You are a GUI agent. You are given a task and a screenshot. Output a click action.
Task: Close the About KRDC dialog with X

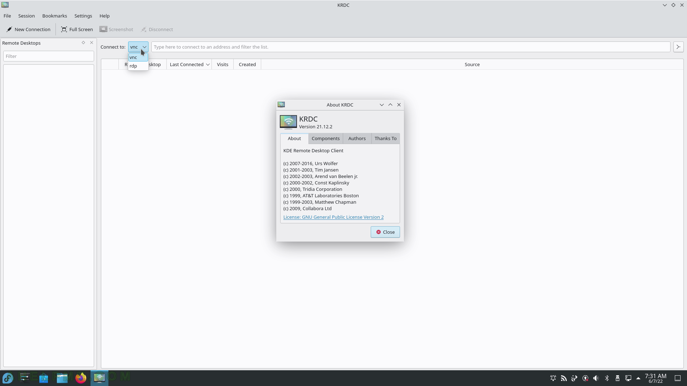(399, 105)
